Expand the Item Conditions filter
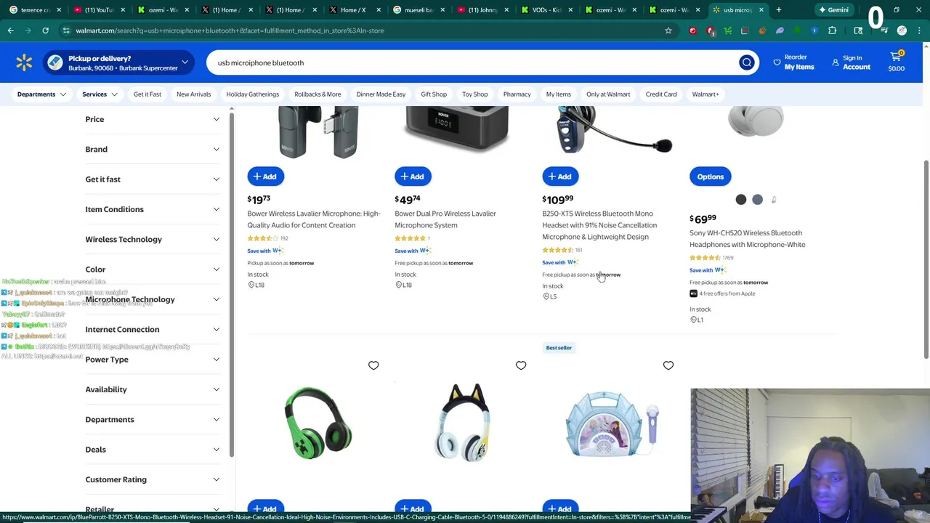930x523 pixels. point(152,209)
